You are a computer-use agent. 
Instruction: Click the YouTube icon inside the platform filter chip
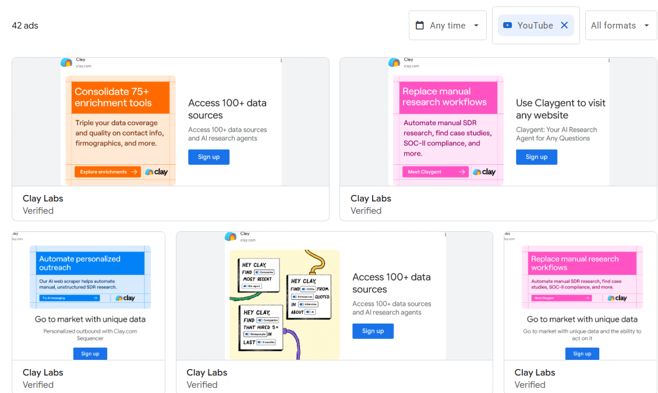508,25
